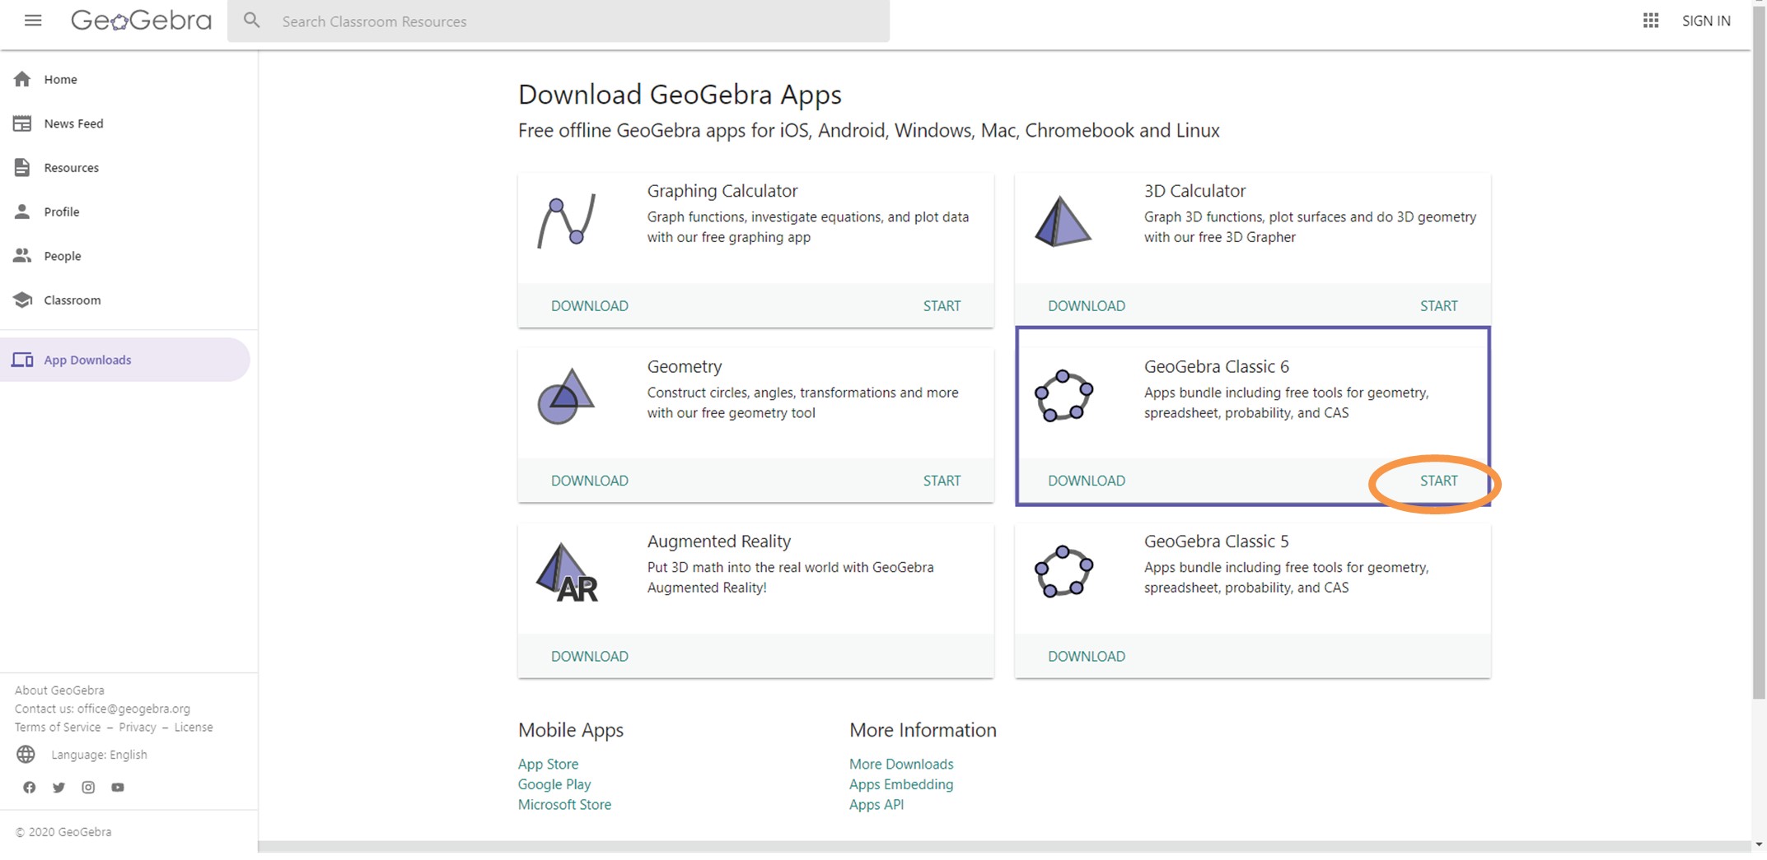Open Terms of Service link
Image resolution: width=1767 pixels, height=860 pixels.
(x=58, y=727)
